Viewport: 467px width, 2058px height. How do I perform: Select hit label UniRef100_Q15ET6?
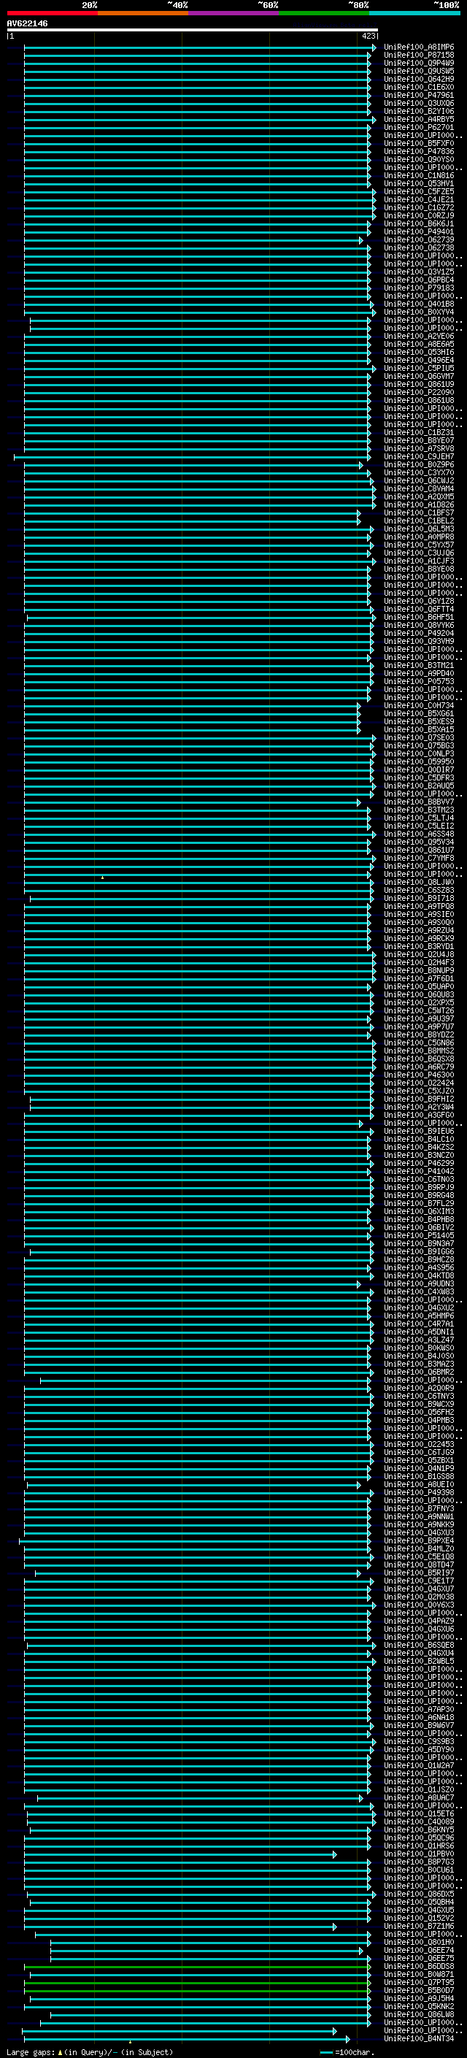pyautogui.click(x=419, y=1813)
